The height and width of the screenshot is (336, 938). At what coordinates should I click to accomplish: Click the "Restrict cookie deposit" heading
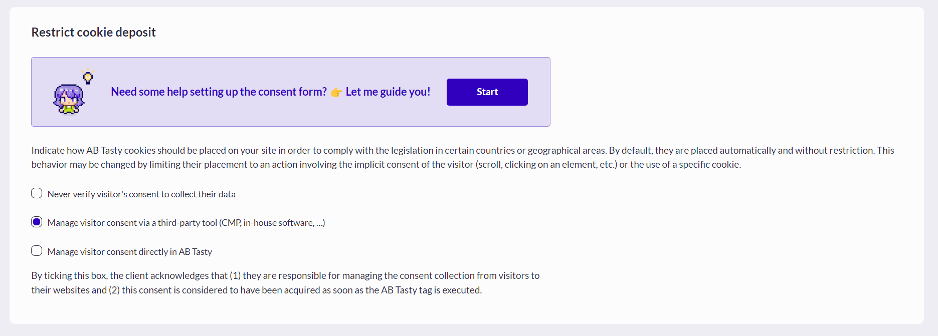click(x=93, y=33)
